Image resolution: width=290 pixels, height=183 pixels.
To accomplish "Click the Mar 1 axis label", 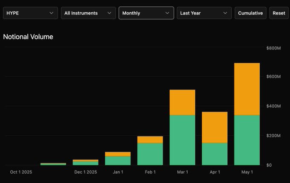I will (x=183, y=172).
